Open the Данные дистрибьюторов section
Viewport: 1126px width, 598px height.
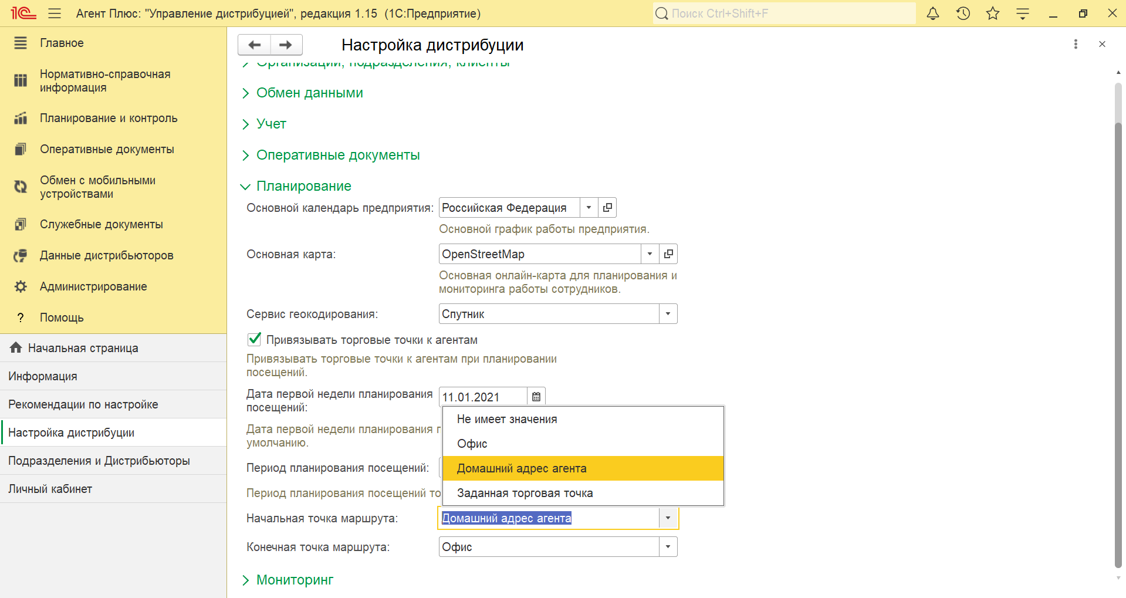(113, 255)
